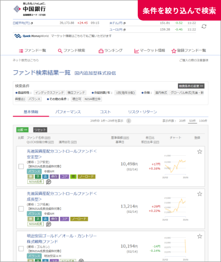Click the 10,498円 price value
This screenshot has width=221, height=262.
129,164
